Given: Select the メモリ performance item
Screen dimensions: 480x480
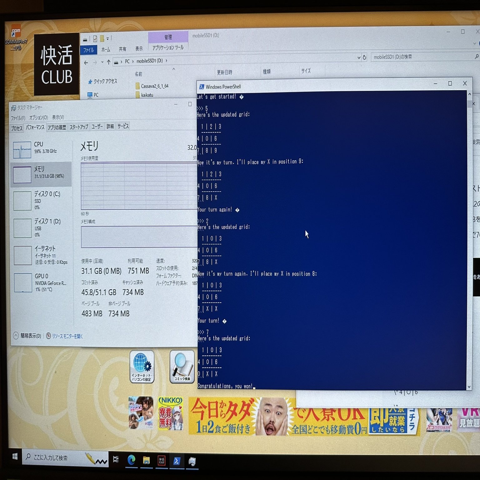Looking at the screenshot, I should 41,174.
